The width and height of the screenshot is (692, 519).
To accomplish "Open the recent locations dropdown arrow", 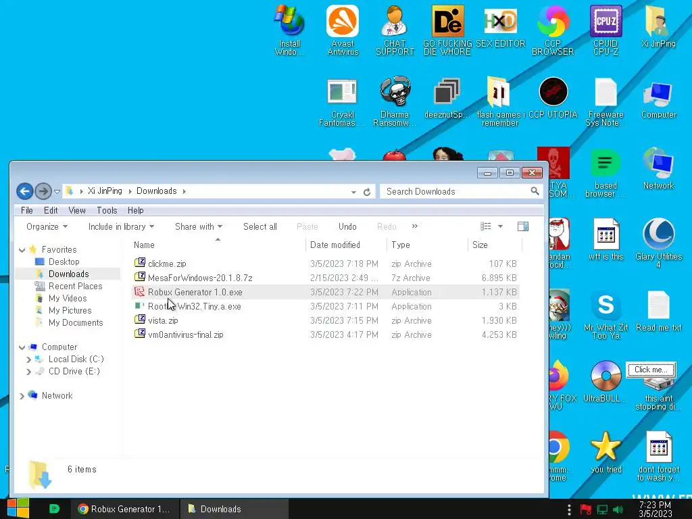I will click(x=57, y=191).
